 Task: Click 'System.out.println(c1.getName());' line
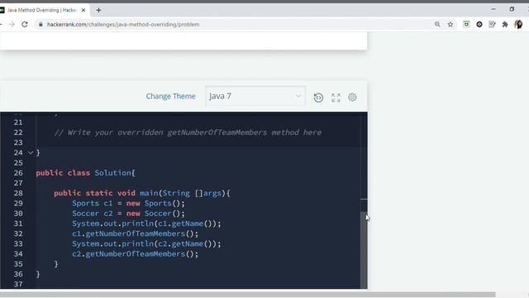(146, 223)
